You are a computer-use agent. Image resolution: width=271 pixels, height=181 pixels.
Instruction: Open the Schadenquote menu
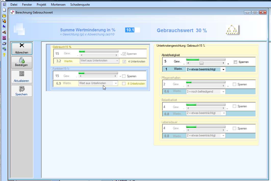pyautogui.click(x=80, y=5)
